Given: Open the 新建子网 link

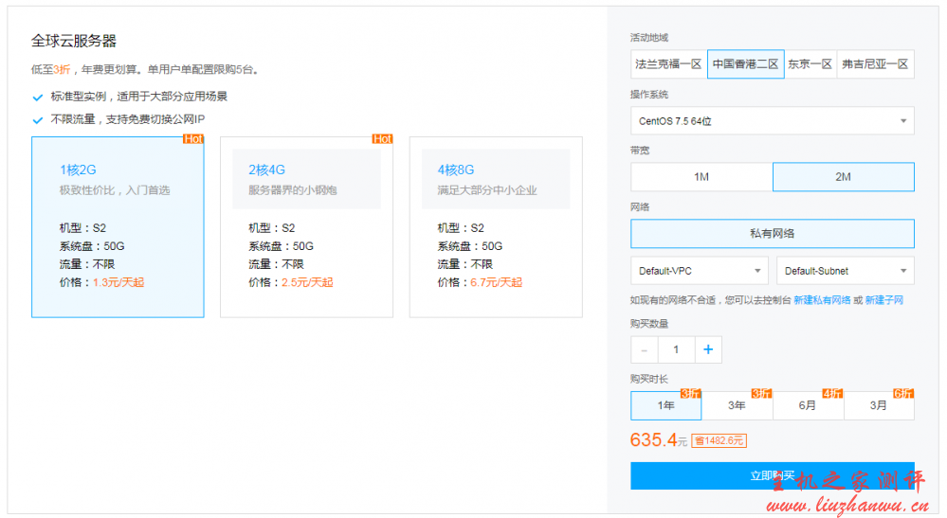Looking at the screenshot, I should tap(884, 300).
